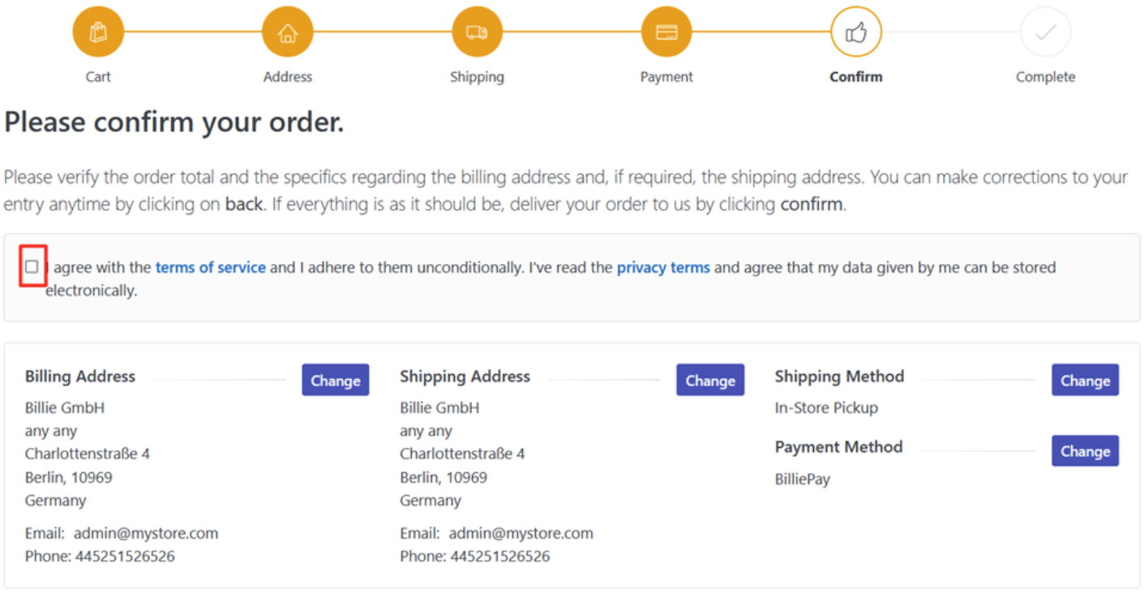Screen dimensions: 1144x592
Task: Go to the Address house step icon
Action: pos(287,32)
